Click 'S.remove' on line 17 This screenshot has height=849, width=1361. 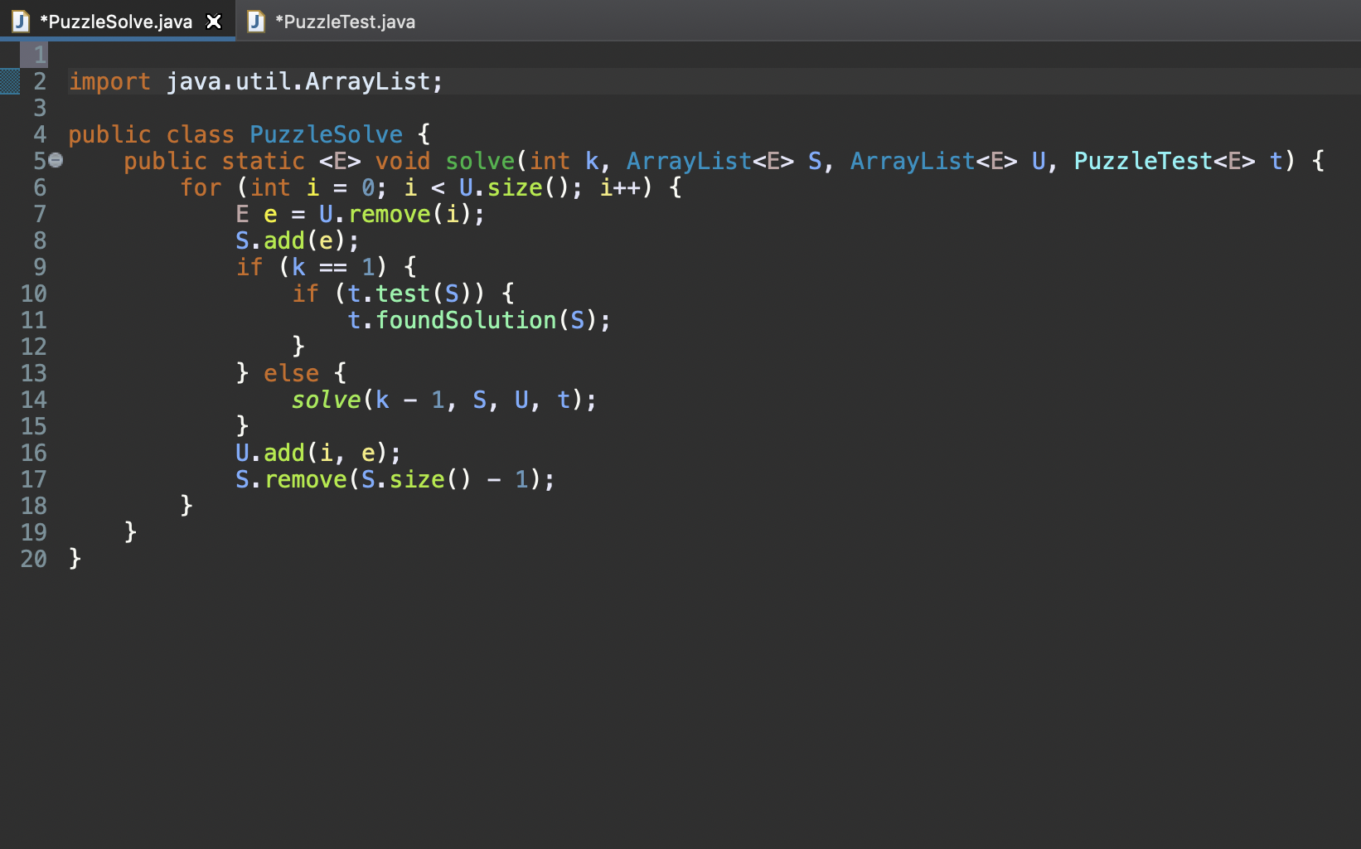[x=291, y=479]
